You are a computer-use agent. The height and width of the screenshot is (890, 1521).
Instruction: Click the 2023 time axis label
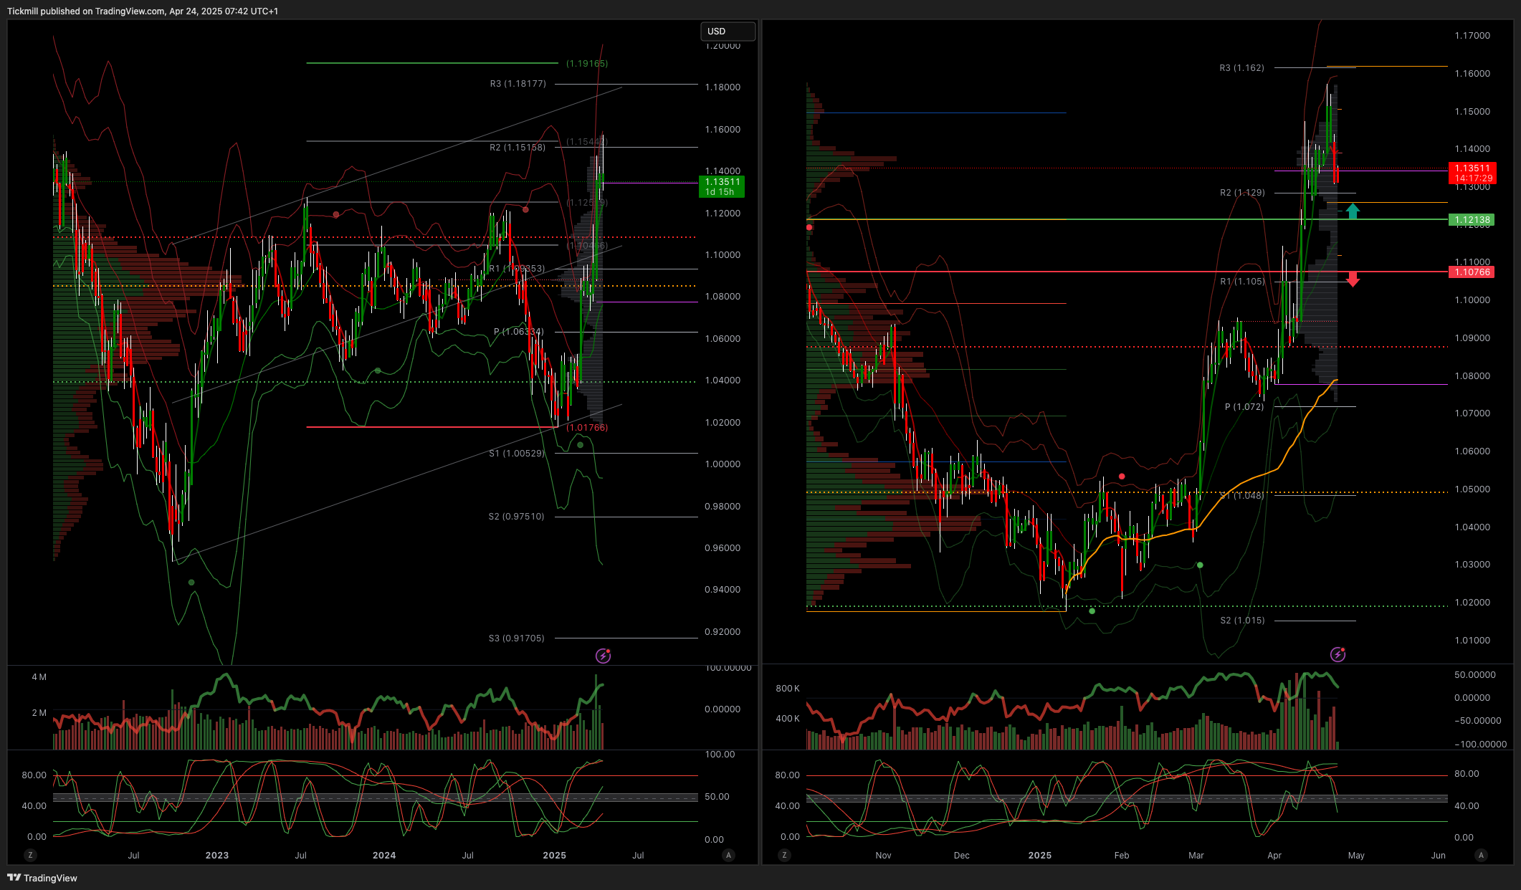pyautogui.click(x=217, y=856)
